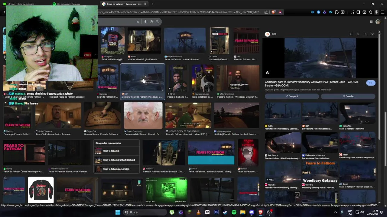Viewport: 387px width, 217px height.
Task: Open the Player One ouija board thumbnail
Action: coord(102,116)
